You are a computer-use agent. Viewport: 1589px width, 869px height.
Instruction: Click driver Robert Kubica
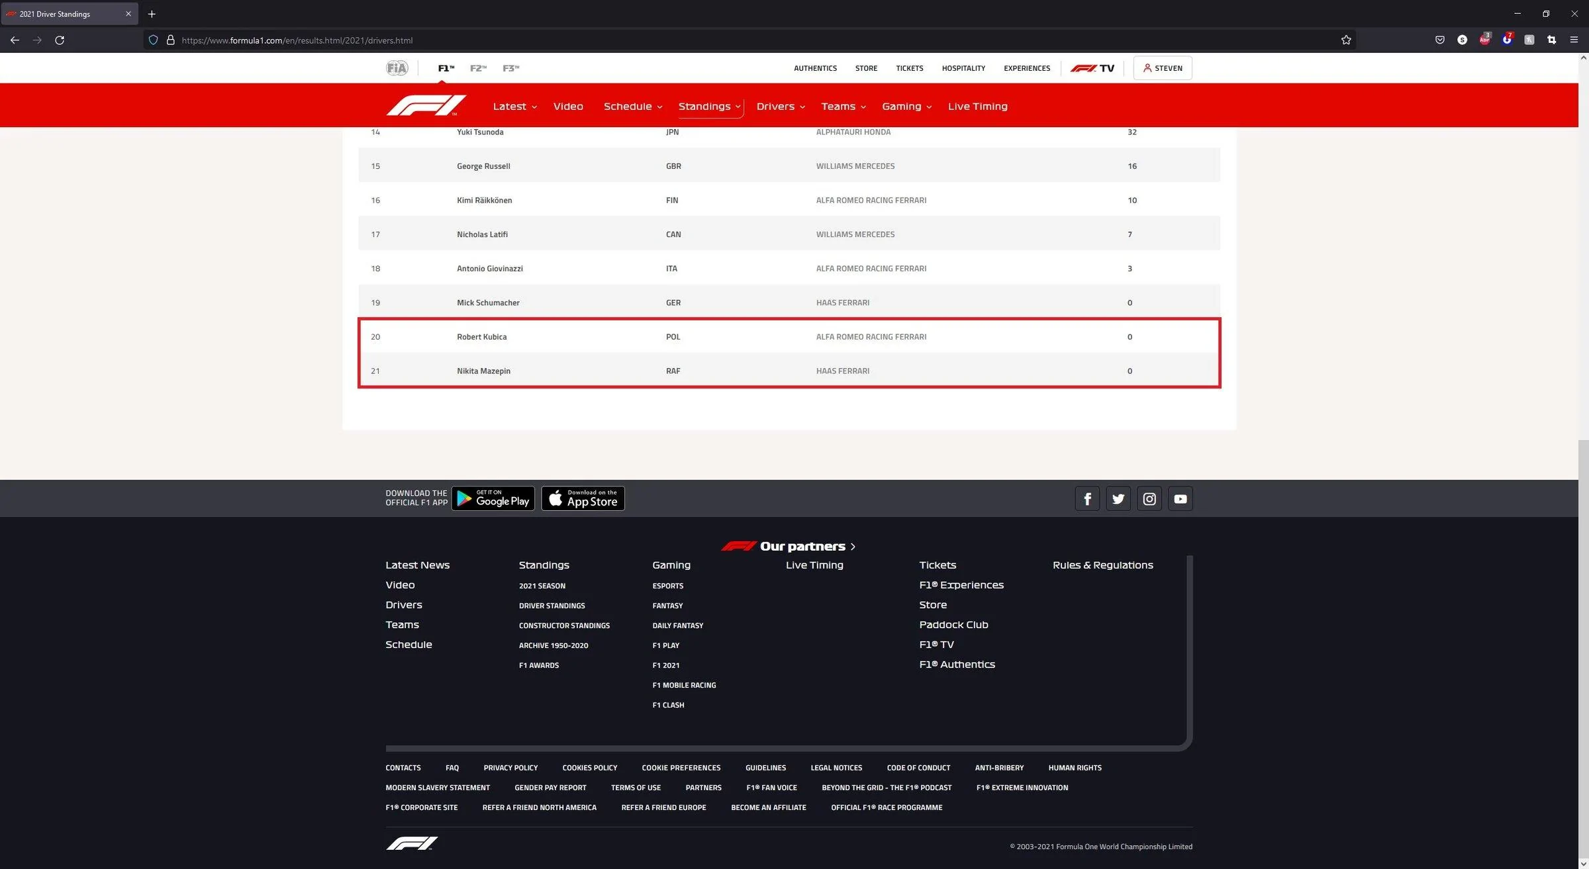(481, 337)
